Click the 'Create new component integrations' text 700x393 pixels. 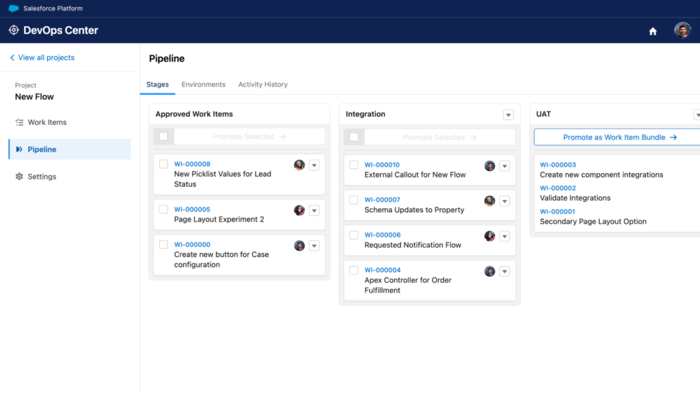602,175
